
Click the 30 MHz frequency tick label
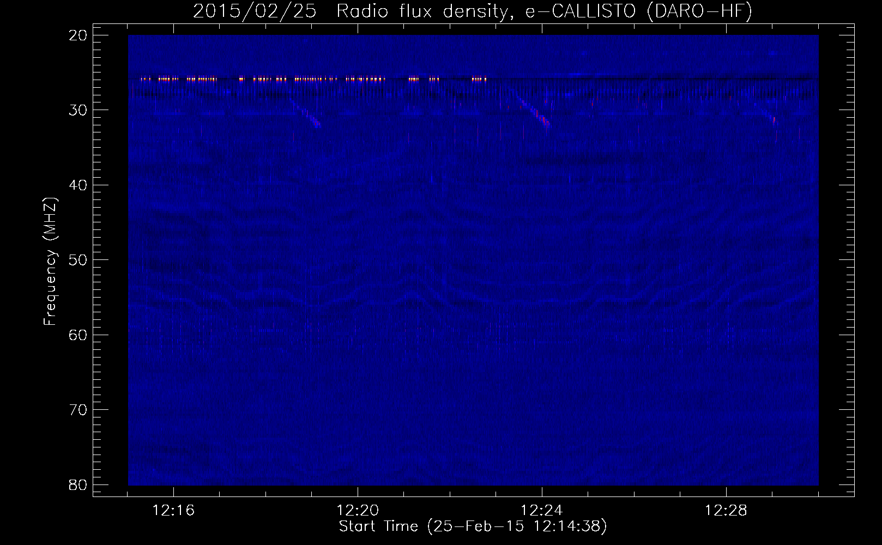[x=78, y=110]
